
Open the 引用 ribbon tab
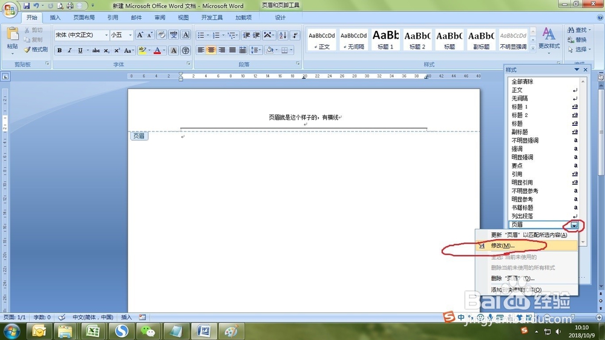click(113, 18)
